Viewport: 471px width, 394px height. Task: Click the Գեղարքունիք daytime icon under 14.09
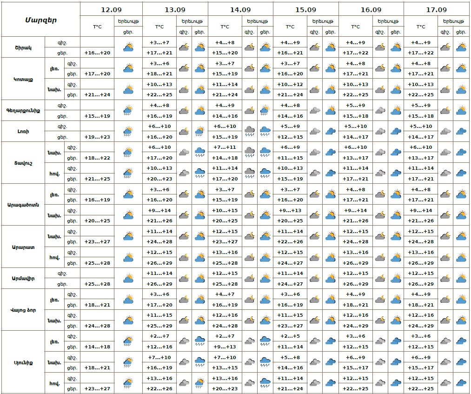265,111
